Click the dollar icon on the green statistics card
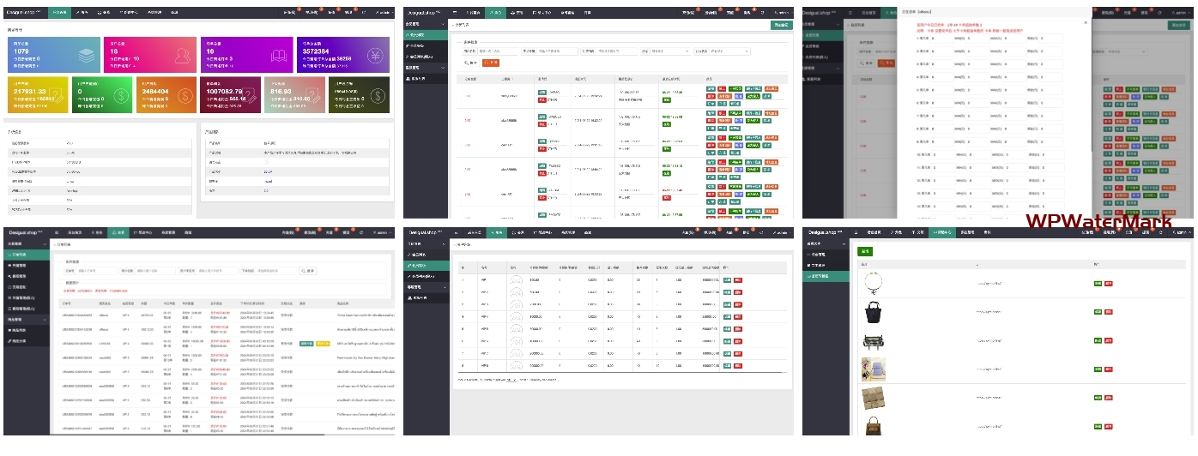The image size is (1198, 456). point(120,95)
